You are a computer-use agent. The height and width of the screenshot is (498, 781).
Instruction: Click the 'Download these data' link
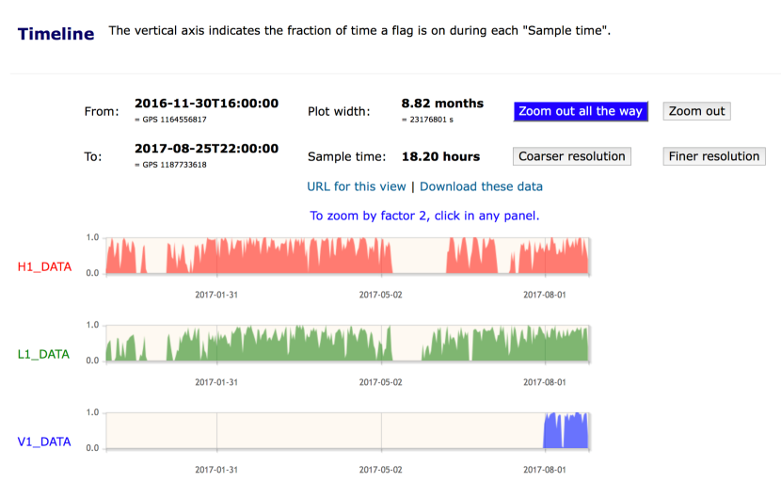click(x=481, y=186)
